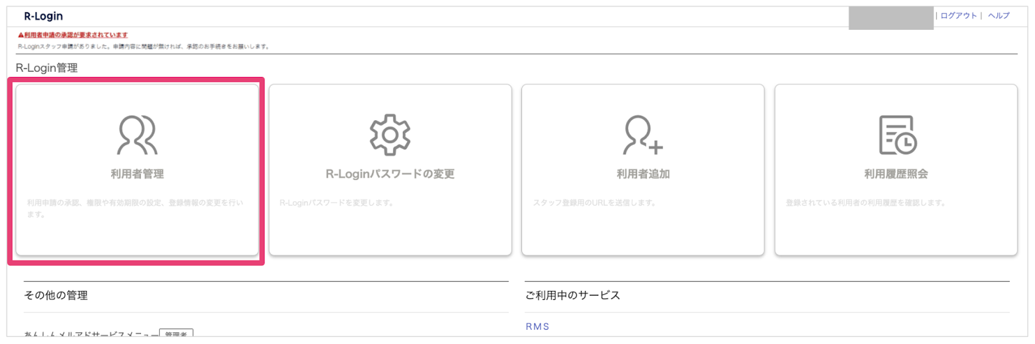The height and width of the screenshot is (344, 1035).
Task: Click the usage history document-clock icon
Action: point(897,134)
